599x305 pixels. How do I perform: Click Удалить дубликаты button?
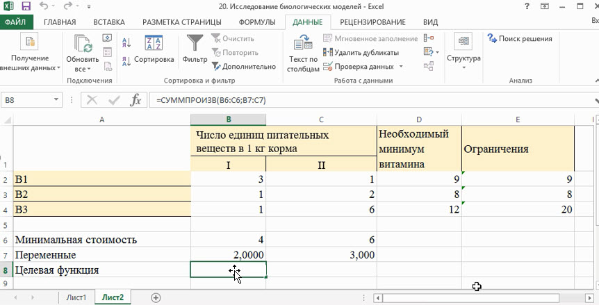pos(361,53)
